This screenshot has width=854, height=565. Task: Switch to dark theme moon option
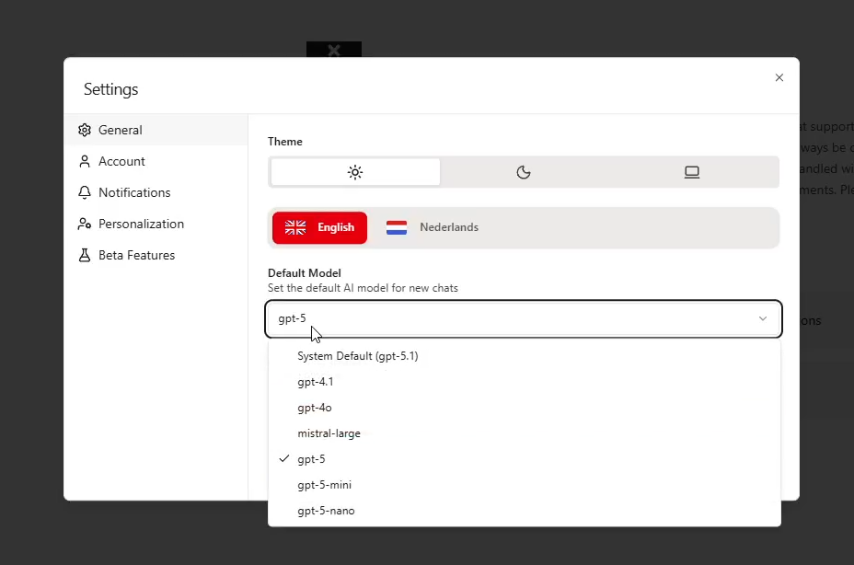tap(524, 172)
